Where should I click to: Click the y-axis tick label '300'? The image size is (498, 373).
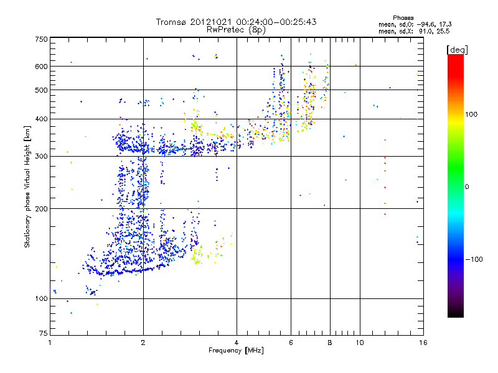(x=42, y=157)
